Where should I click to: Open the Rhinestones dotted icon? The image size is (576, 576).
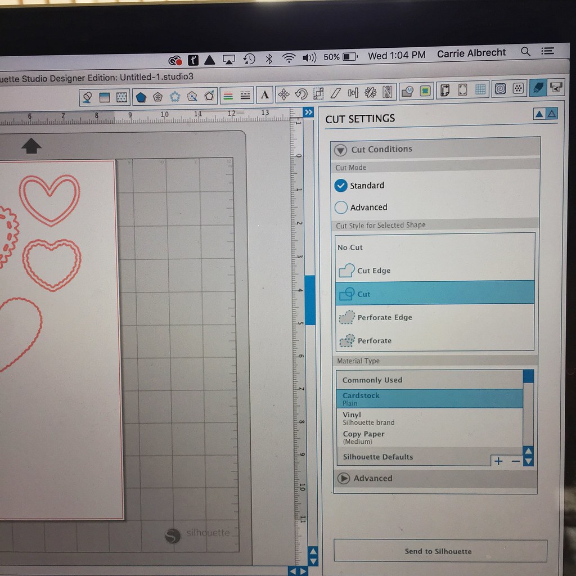point(518,88)
